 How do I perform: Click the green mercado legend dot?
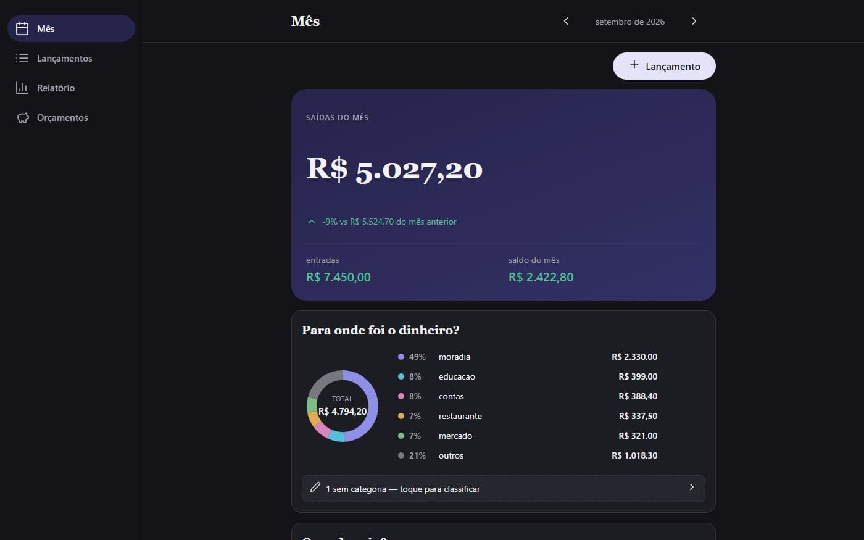401,436
